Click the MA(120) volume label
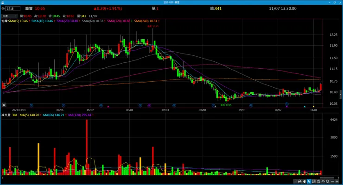 pos(80,115)
